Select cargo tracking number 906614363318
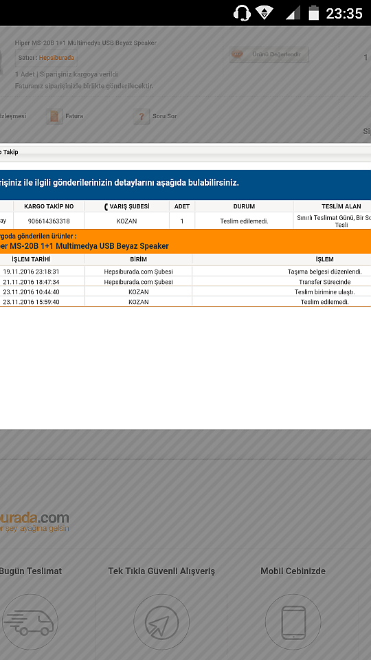This screenshot has width=371, height=660. click(49, 221)
